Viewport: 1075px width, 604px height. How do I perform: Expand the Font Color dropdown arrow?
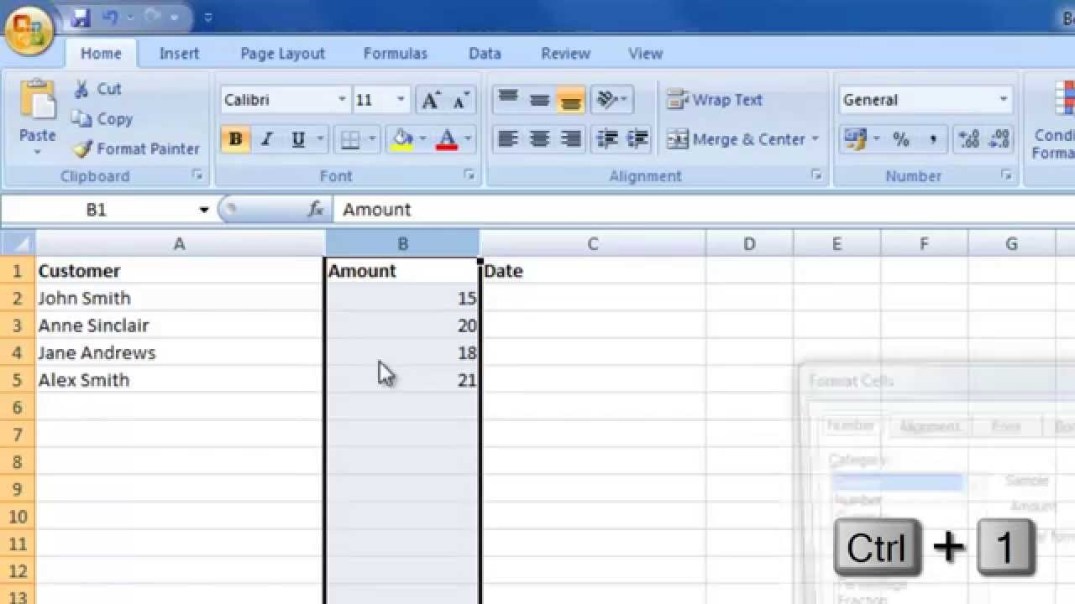pyautogui.click(x=468, y=139)
